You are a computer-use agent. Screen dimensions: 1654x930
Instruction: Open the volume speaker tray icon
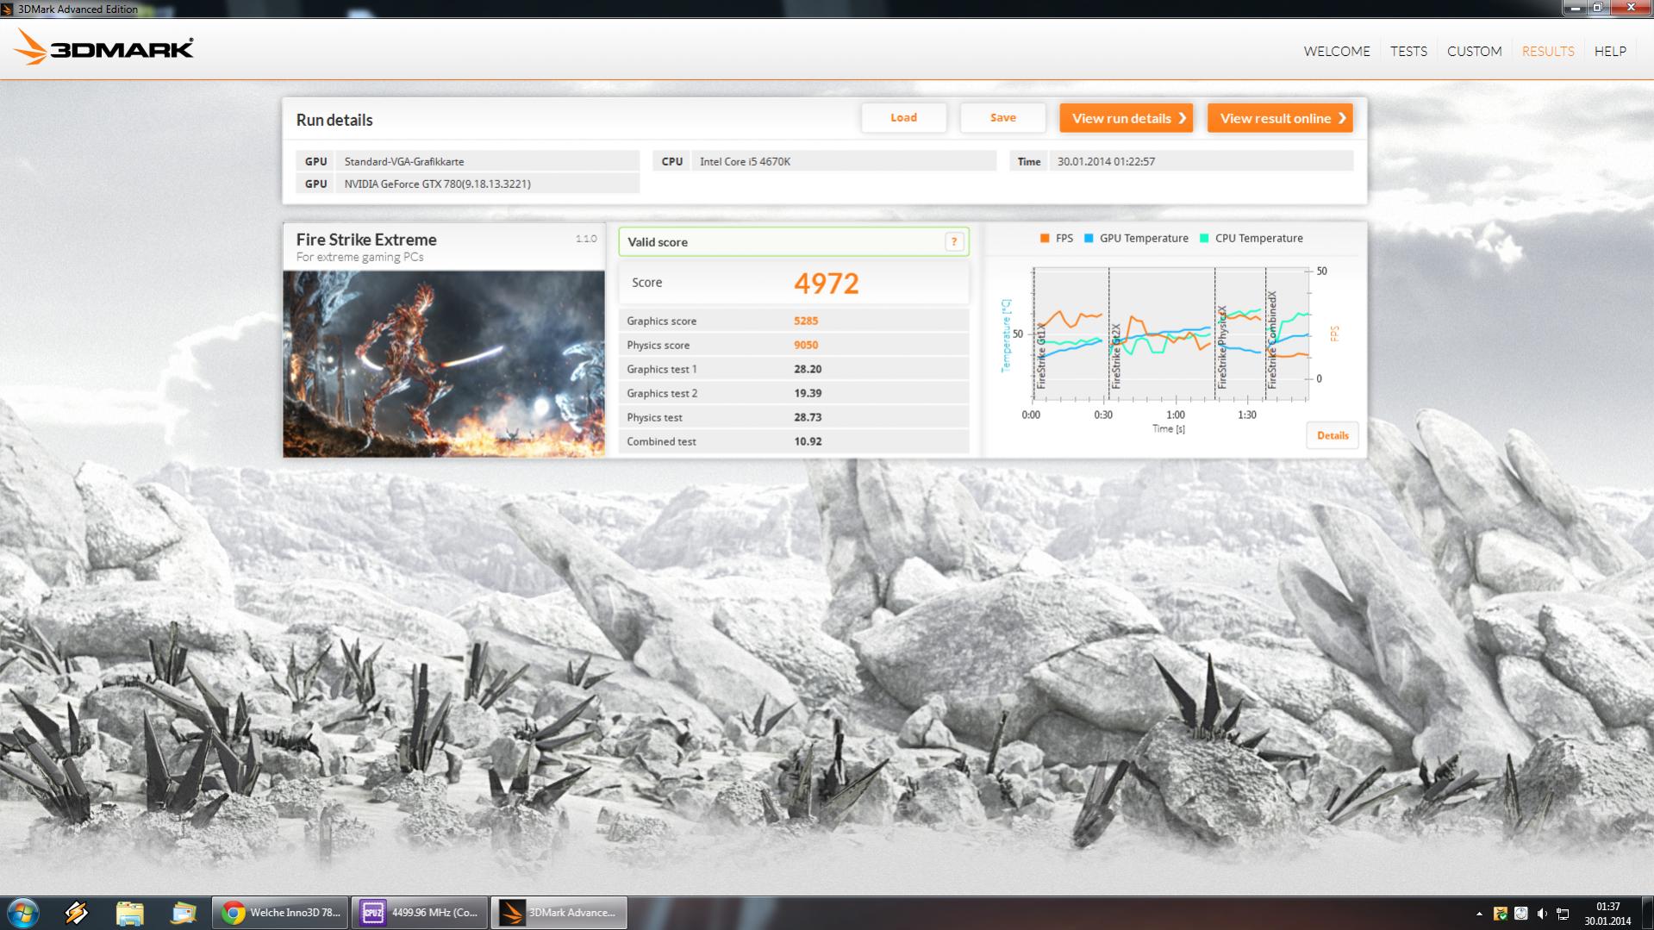[x=1542, y=914]
